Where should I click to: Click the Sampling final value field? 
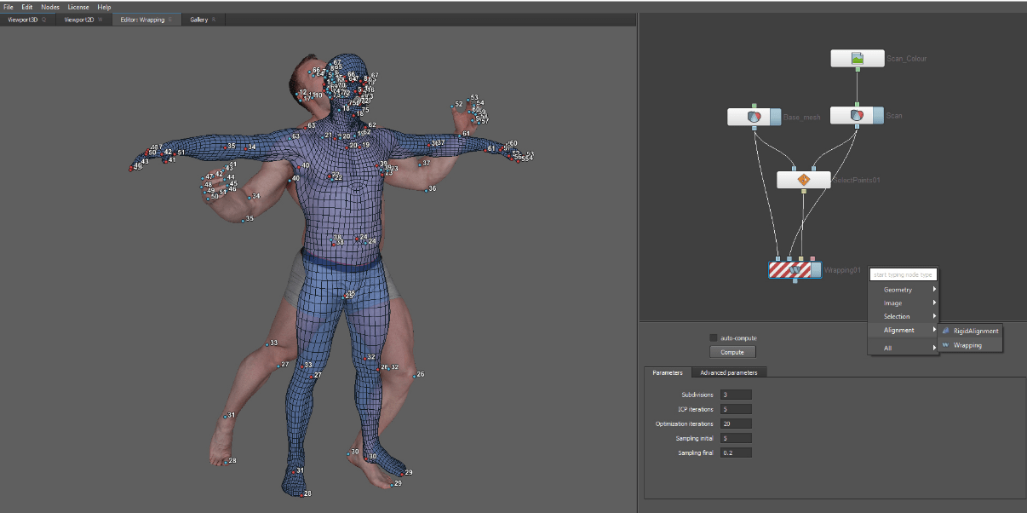pyautogui.click(x=736, y=452)
